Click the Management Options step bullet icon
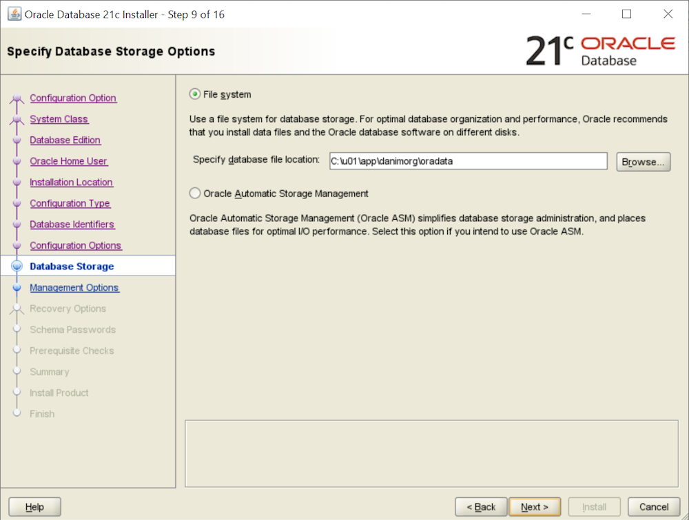Image resolution: width=689 pixels, height=520 pixels. pyautogui.click(x=17, y=288)
